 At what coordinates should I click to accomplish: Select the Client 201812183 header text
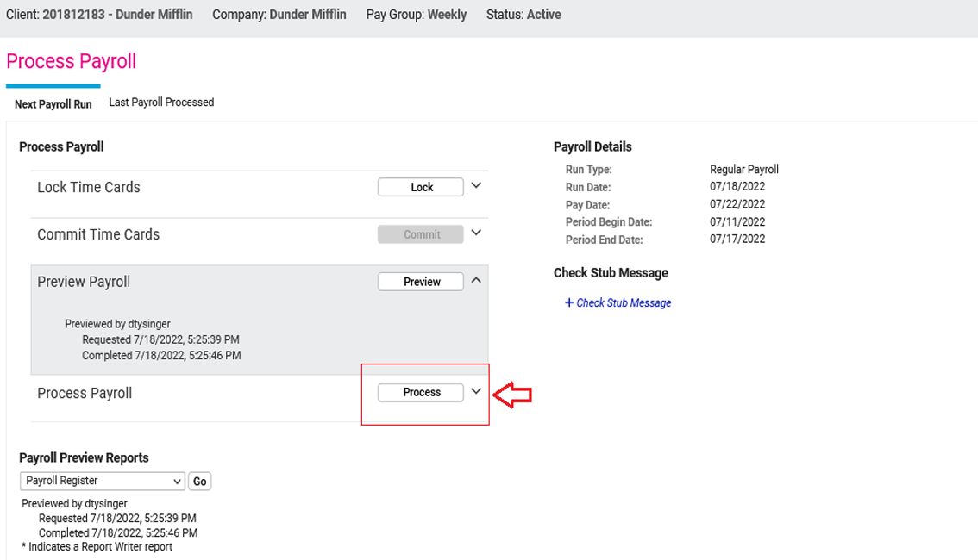[x=99, y=15]
